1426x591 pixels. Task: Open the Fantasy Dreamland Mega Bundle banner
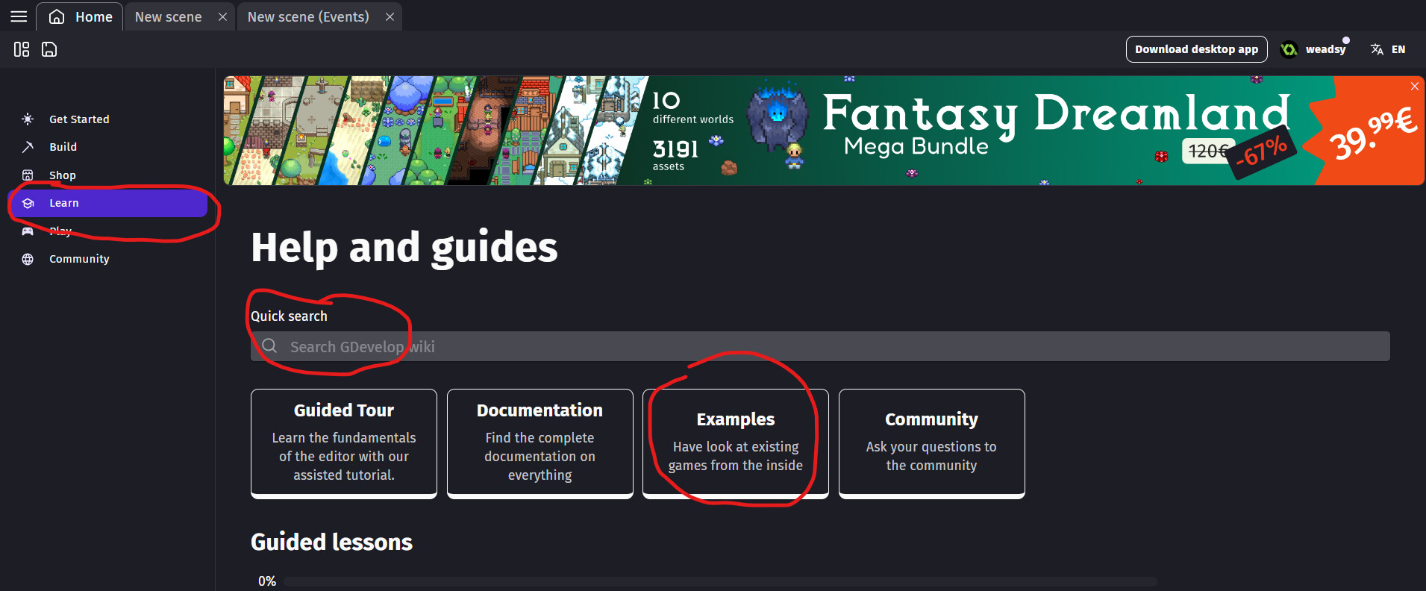(824, 131)
